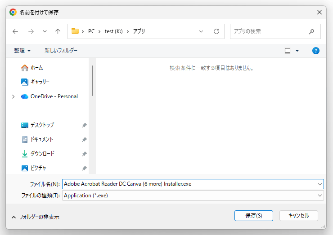Open Help with the question mark icon
Image resolution: width=333 pixels, height=235 pixels.
316,51
